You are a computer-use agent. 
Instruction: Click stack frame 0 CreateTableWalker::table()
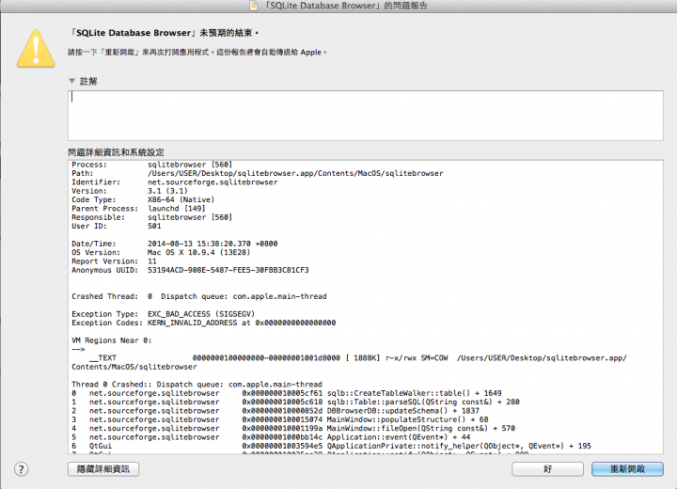(x=287, y=393)
